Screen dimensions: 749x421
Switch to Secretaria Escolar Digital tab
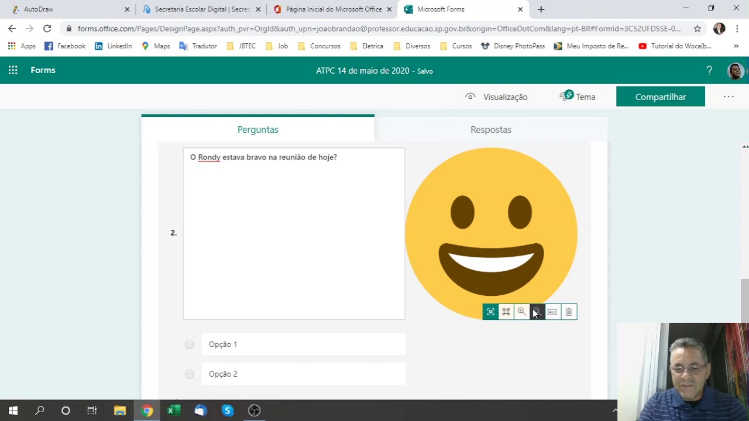(201, 9)
